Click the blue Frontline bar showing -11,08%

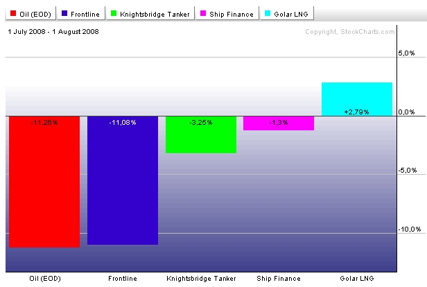[x=123, y=180]
